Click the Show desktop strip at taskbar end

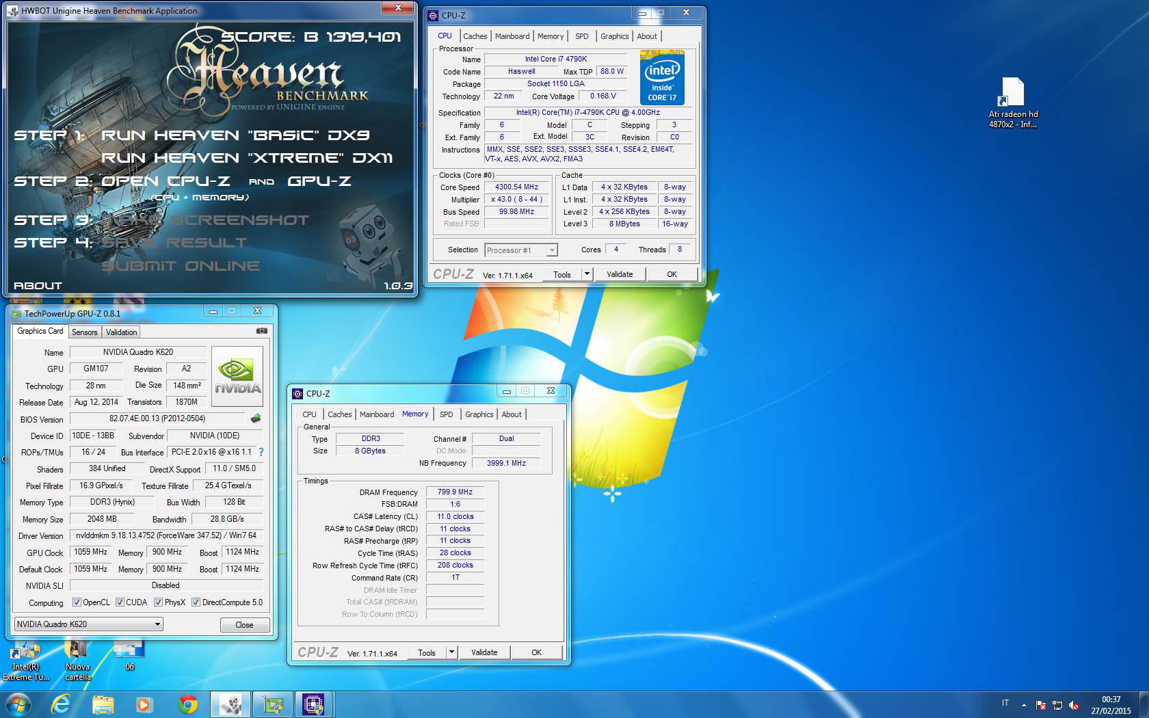[1144, 704]
